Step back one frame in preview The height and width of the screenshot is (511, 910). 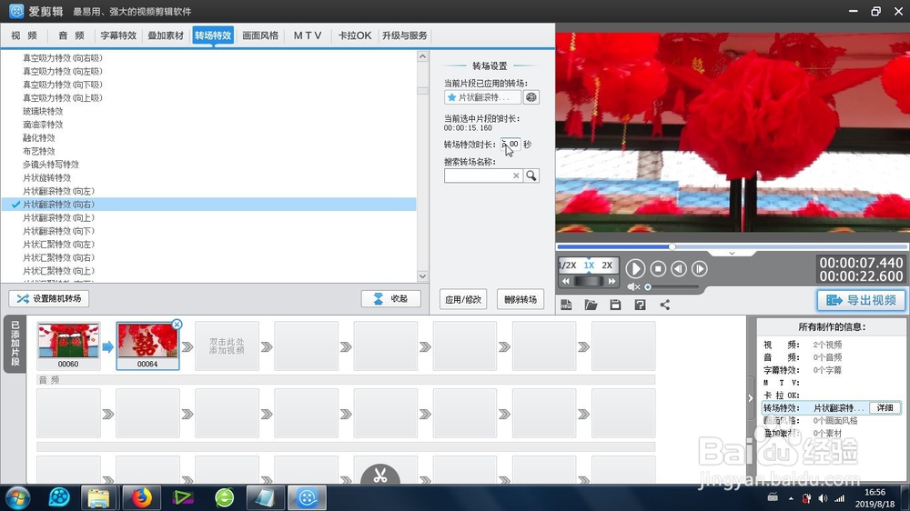pyautogui.click(x=679, y=268)
